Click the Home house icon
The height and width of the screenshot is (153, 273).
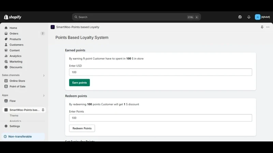(6, 28)
